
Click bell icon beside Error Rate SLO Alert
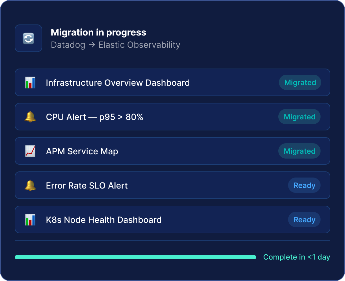pyautogui.click(x=30, y=185)
